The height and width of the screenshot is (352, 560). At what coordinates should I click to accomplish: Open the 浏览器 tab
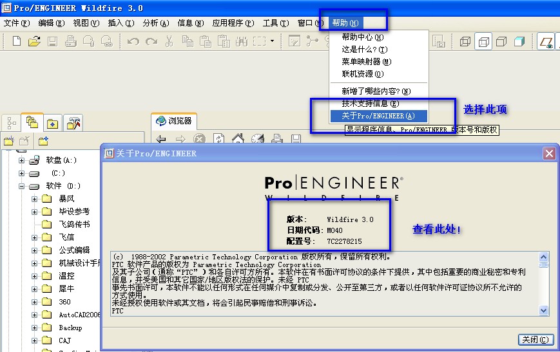click(174, 121)
